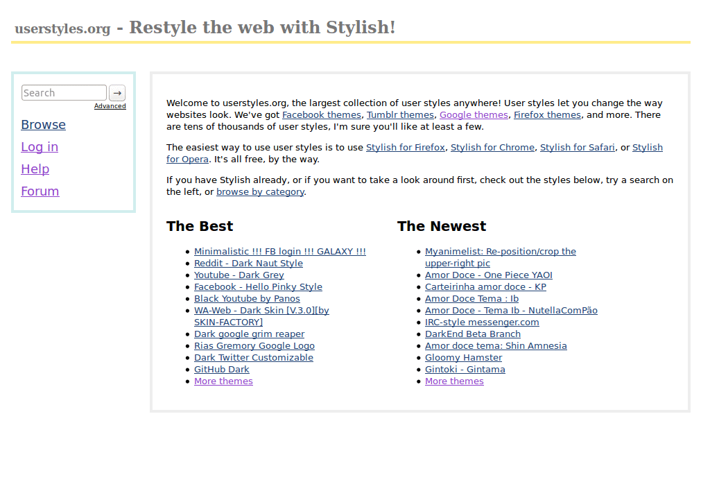
Task: Open the Firefox themes link
Action: point(547,115)
